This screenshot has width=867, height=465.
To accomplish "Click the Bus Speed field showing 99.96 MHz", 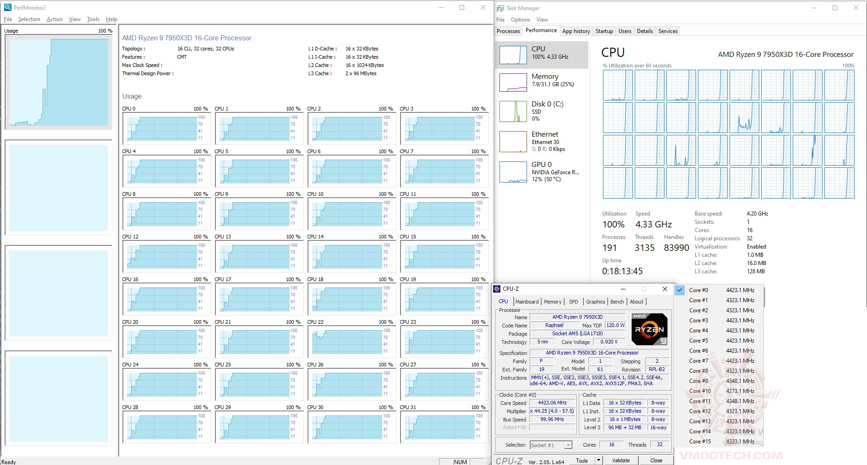I will coord(552,419).
